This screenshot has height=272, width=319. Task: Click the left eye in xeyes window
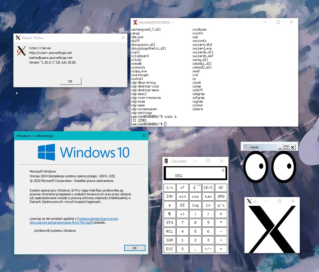coord(256,167)
